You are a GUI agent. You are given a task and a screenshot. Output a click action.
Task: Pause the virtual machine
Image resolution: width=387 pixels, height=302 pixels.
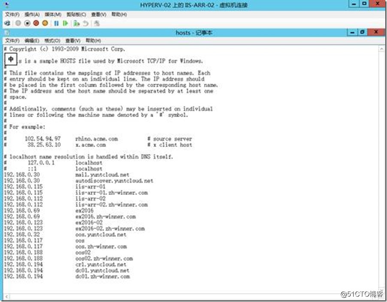[x=57, y=23]
